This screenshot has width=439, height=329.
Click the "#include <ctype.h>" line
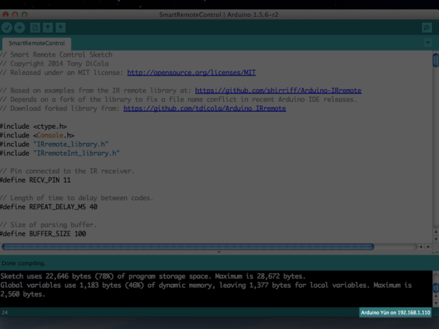tap(33, 127)
